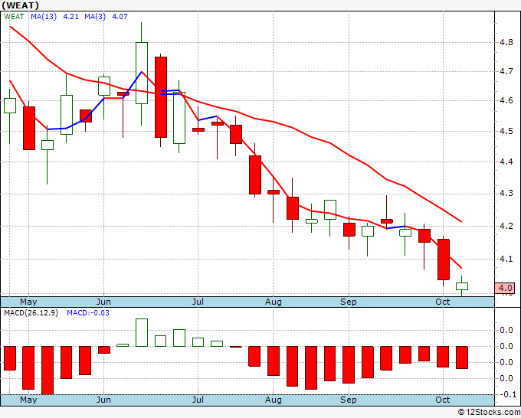Click the last green candle near 4.0
Image resolution: width=521 pixels, height=418 pixels.
point(462,286)
